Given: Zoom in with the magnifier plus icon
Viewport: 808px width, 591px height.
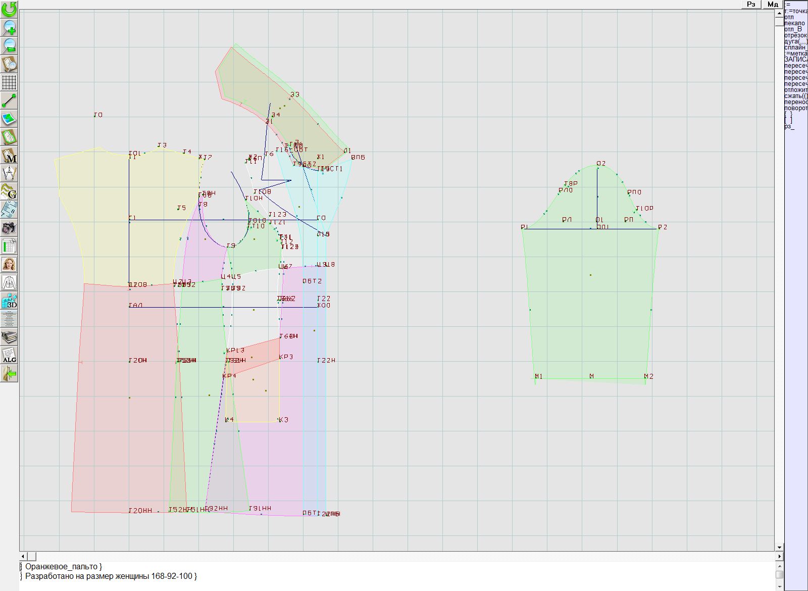Looking at the screenshot, I should pyautogui.click(x=9, y=27).
